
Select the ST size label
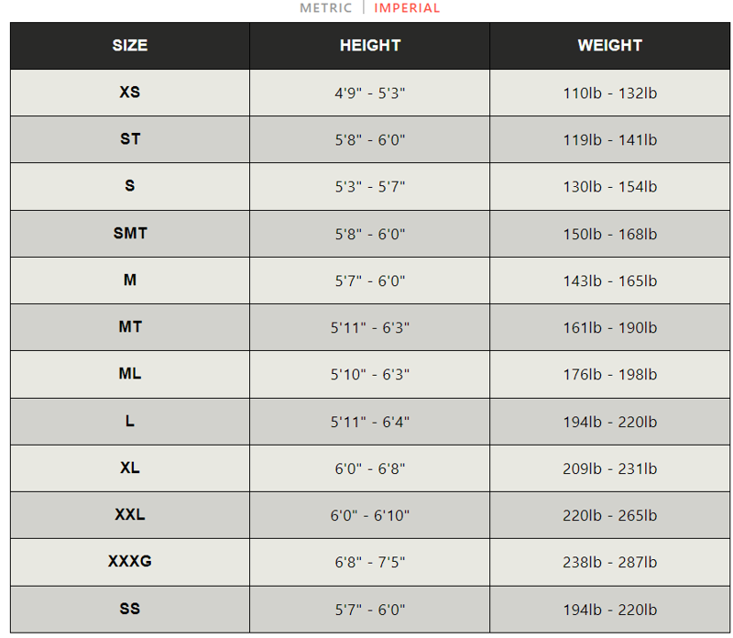point(129,139)
